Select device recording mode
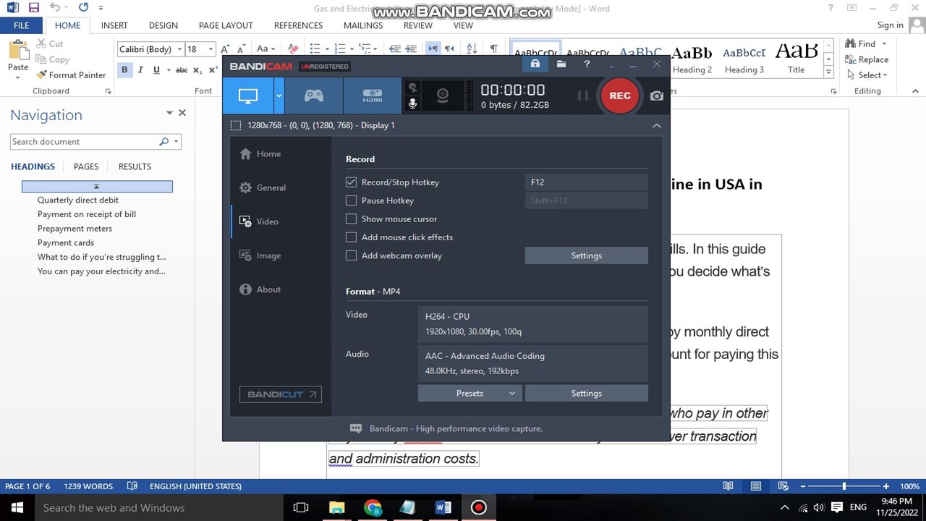This screenshot has width=926, height=521. 372,95
